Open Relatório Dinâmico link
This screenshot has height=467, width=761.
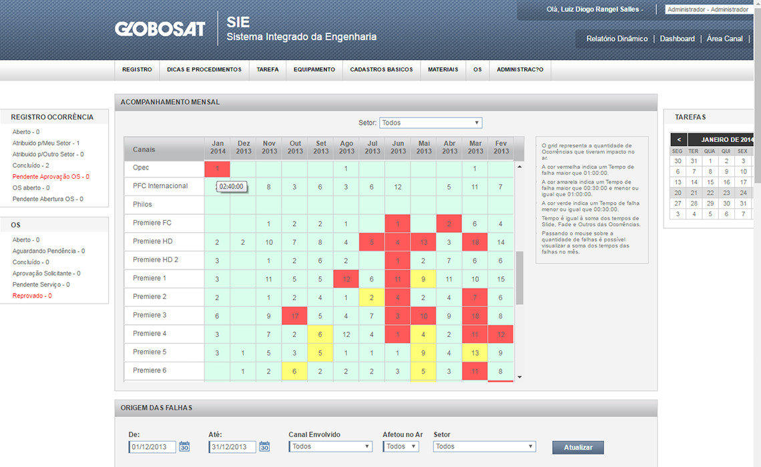point(617,39)
